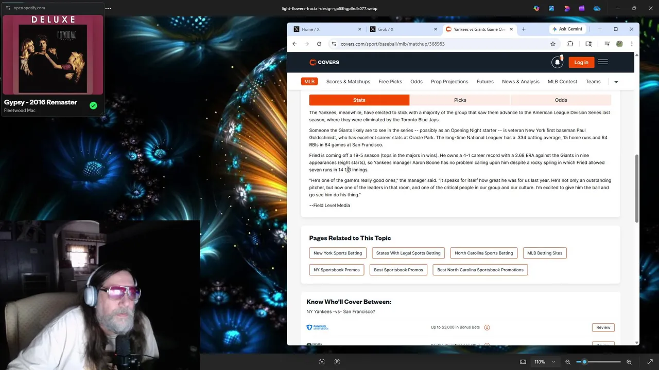The width and height of the screenshot is (659, 370).
Task: Click the Ask Gemini button
Action: pyautogui.click(x=567, y=29)
